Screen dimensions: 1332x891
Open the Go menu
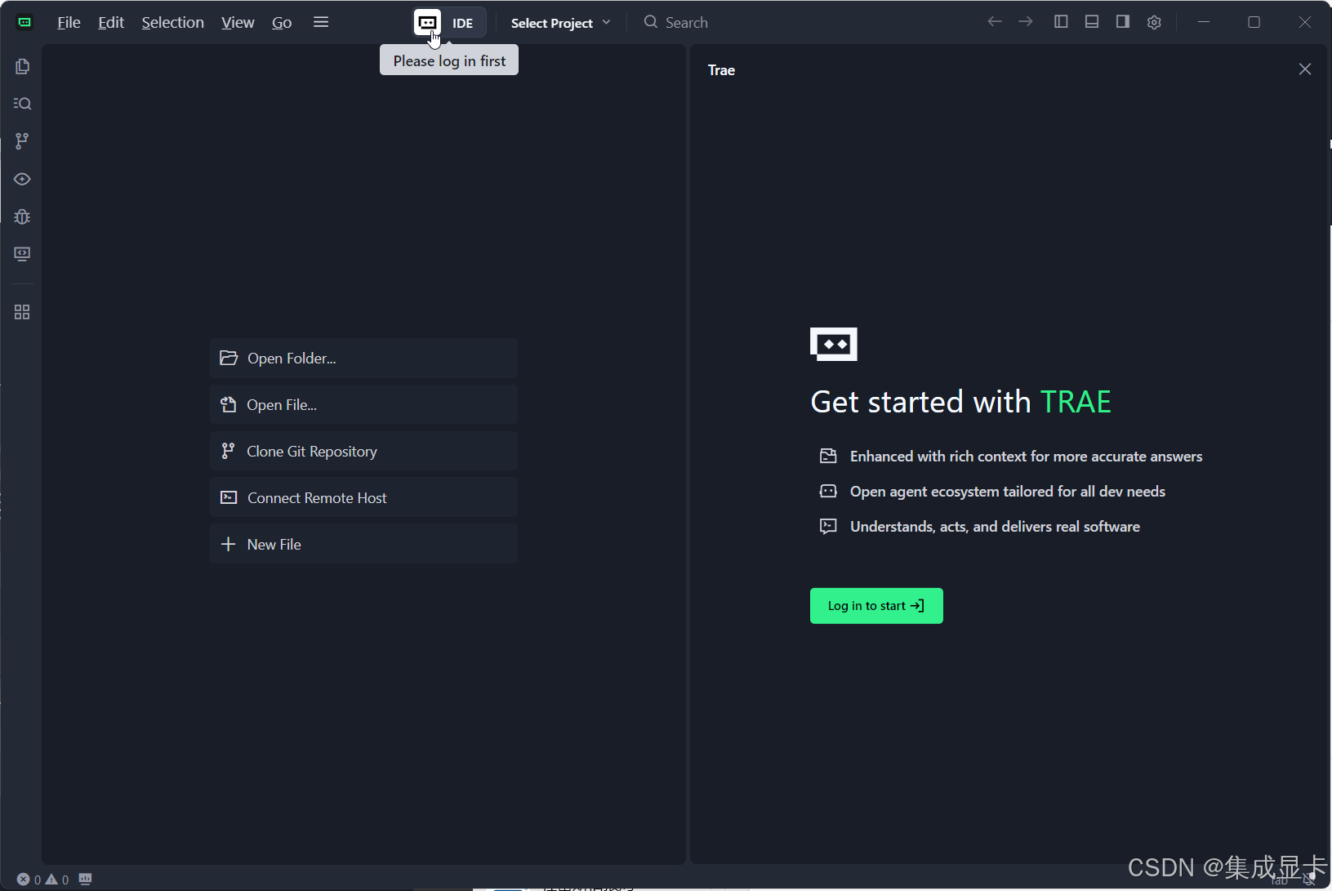282,23
